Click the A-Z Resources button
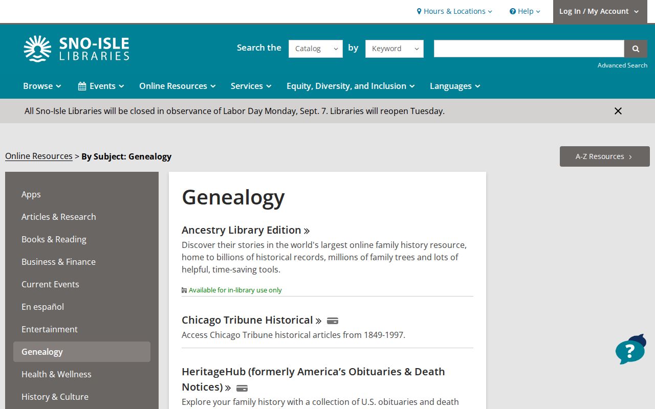Screen dimensions: 655x409 coord(605,156)
